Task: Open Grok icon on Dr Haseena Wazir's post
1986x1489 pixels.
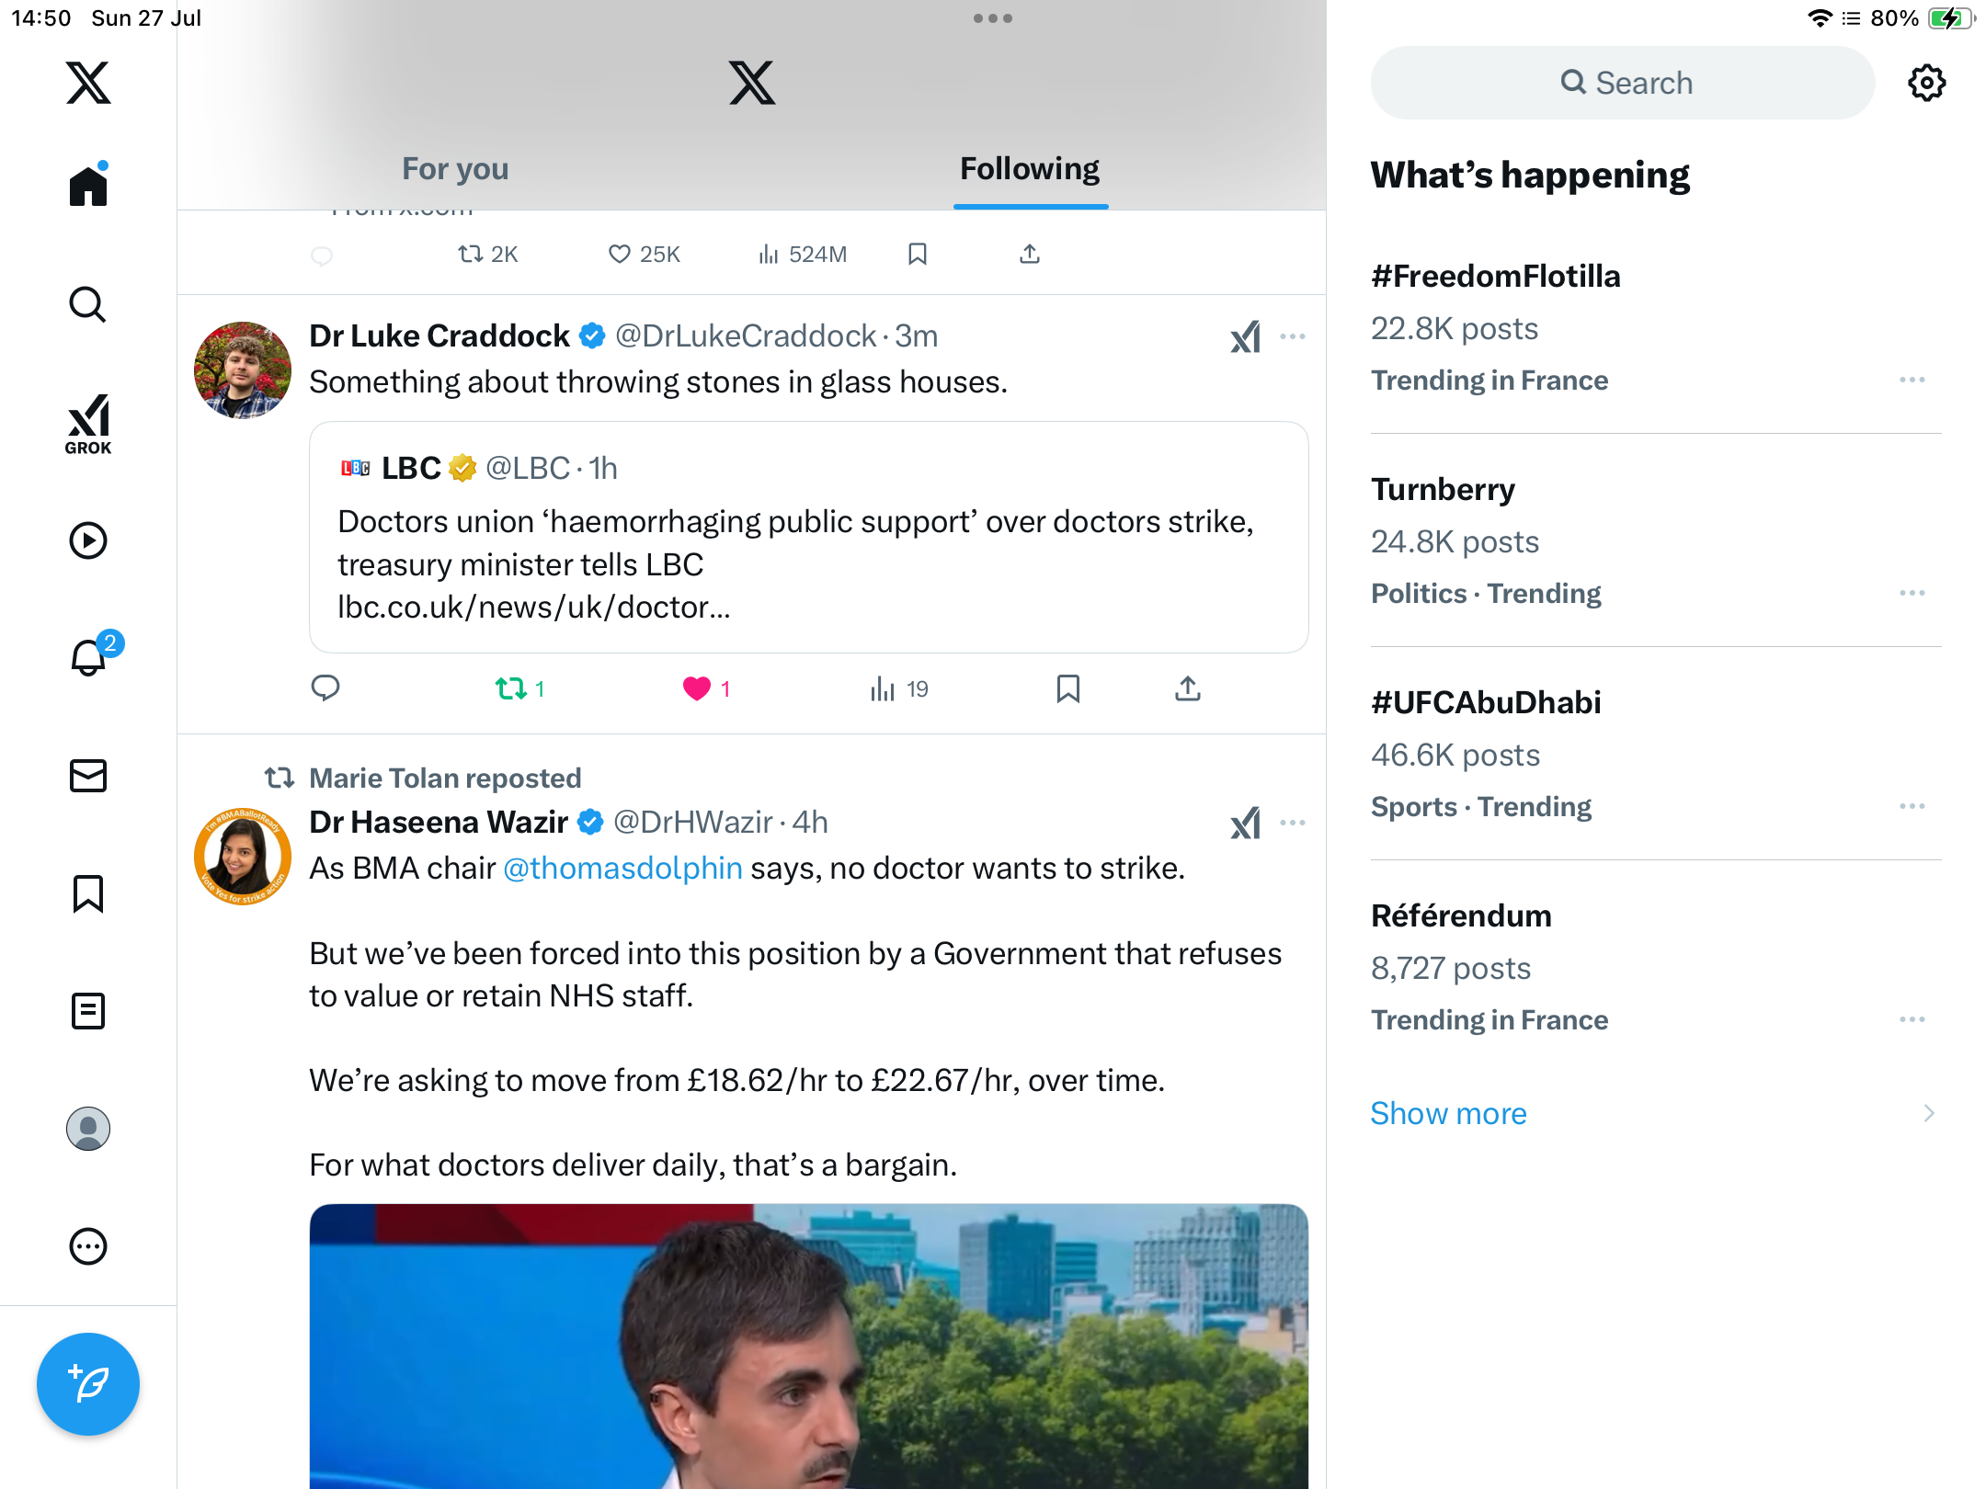Action: pos(1246,823)
